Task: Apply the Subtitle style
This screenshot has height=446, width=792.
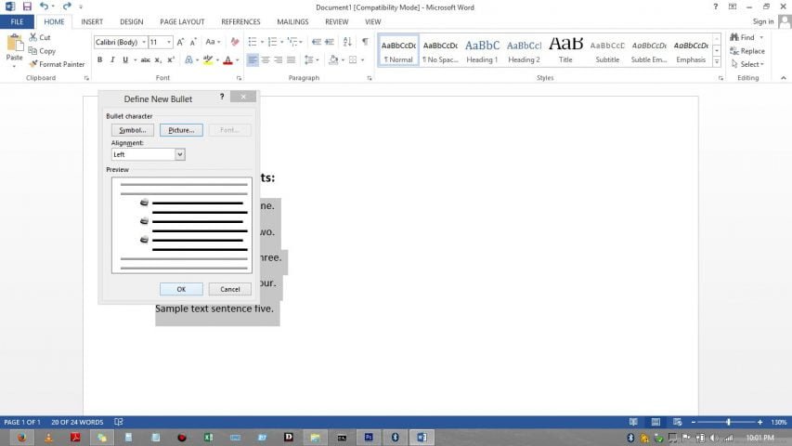Action: coord(607,50)
